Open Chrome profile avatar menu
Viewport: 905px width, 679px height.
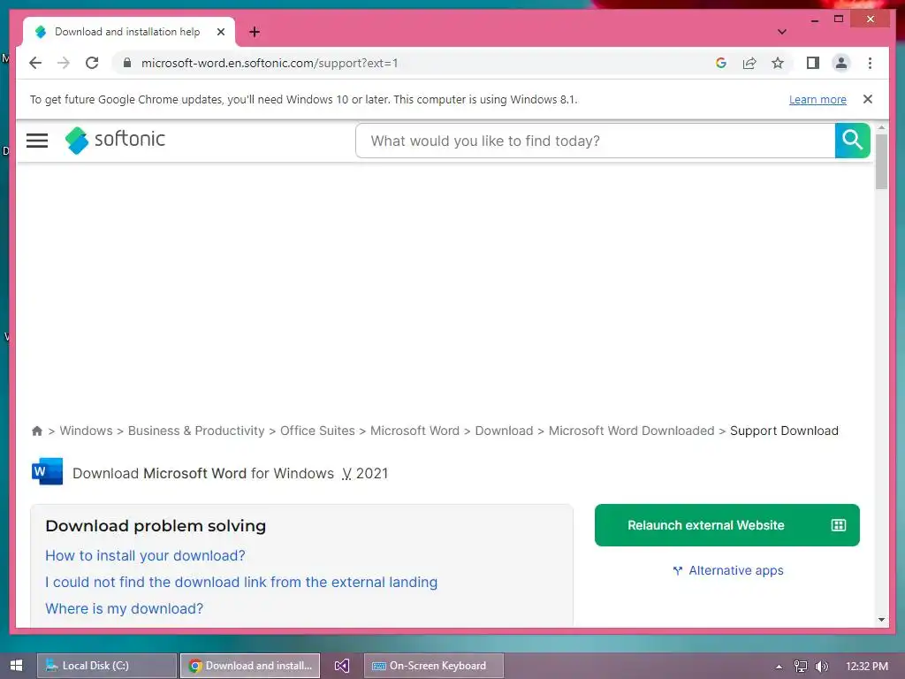(841, 63)
